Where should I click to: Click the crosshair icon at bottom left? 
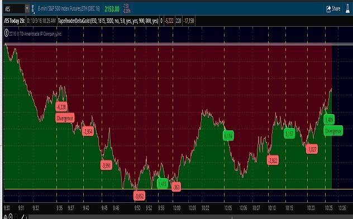(x=5, y=217)
